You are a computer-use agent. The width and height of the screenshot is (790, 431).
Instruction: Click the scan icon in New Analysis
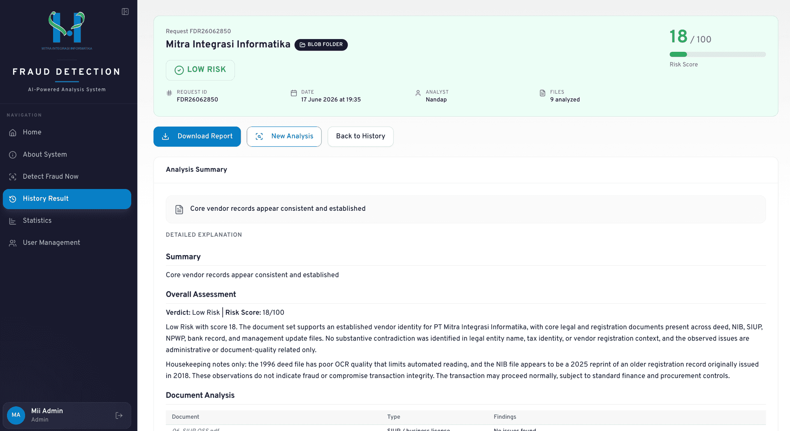tap(259, 136)
